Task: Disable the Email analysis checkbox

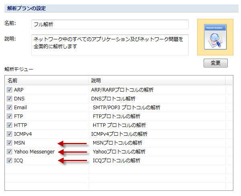Action: tap(10, 107)
